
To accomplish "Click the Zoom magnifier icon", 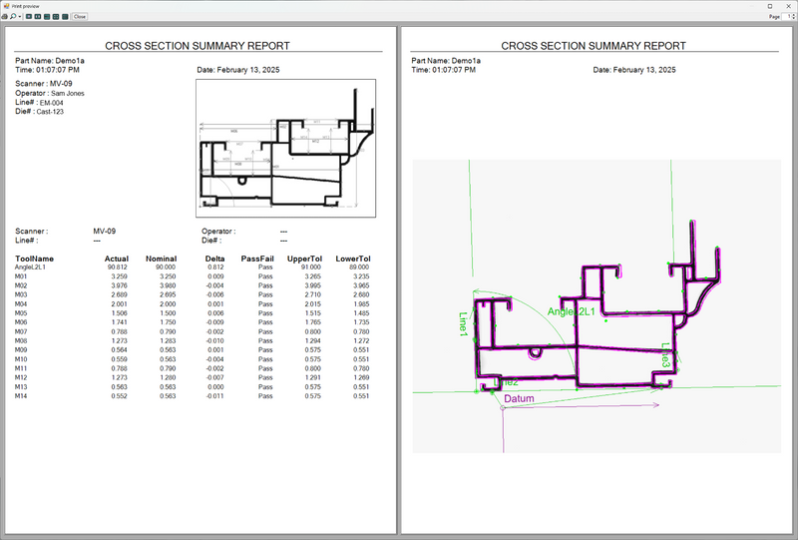I will point(14,17).
